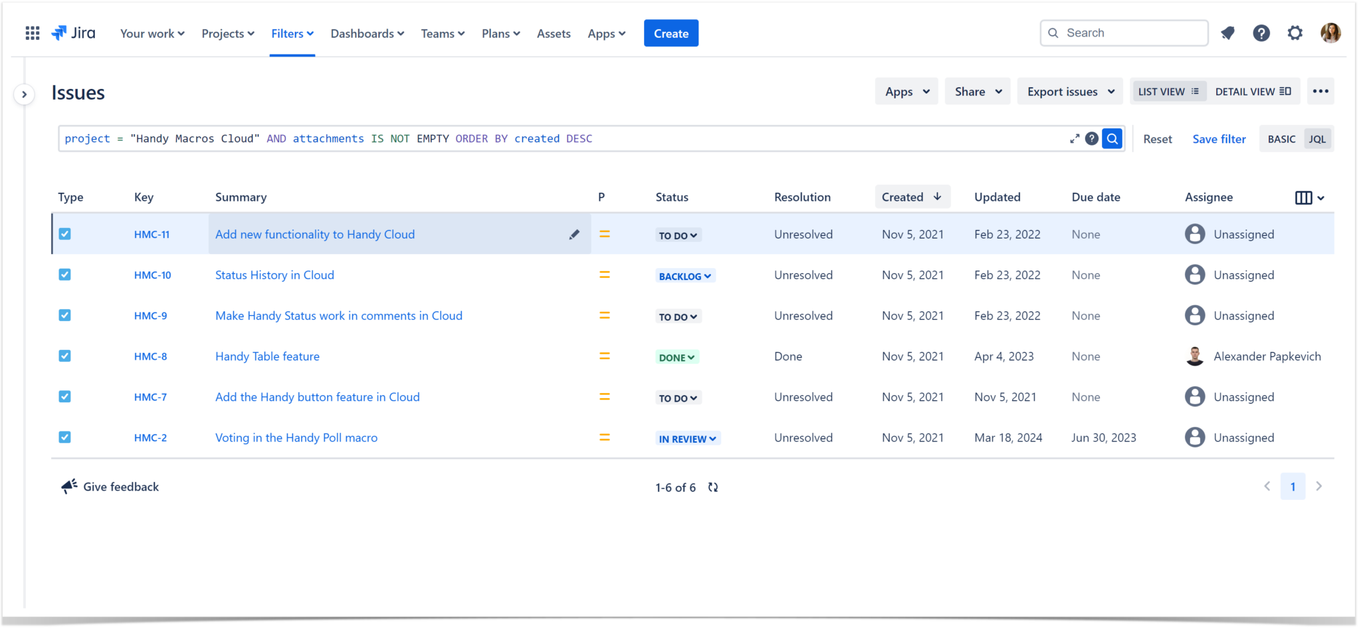This screenshot has width=1361, height=629.
Task: Open the status dropdown for HMC-9
Action: coord(678,316)
